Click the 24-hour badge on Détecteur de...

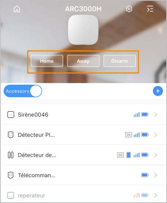point(120,155)
